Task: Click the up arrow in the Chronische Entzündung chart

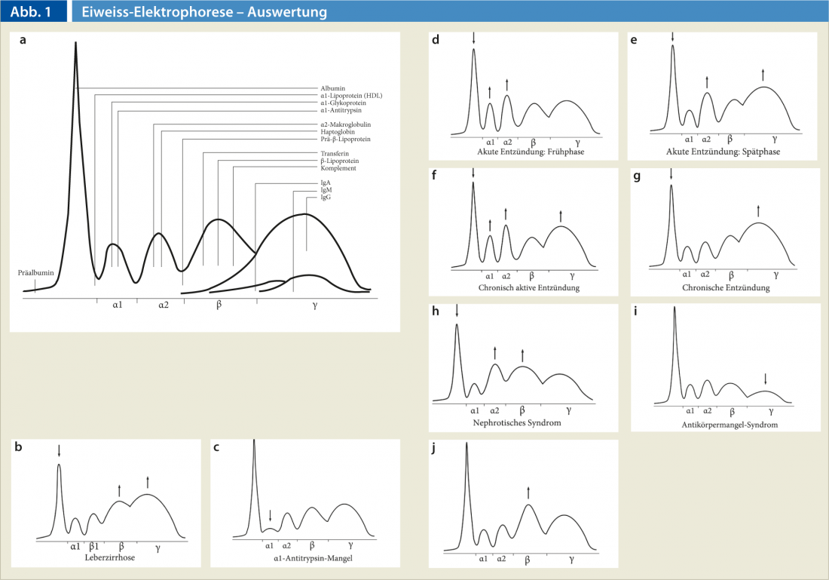Action: pos(758,210)
